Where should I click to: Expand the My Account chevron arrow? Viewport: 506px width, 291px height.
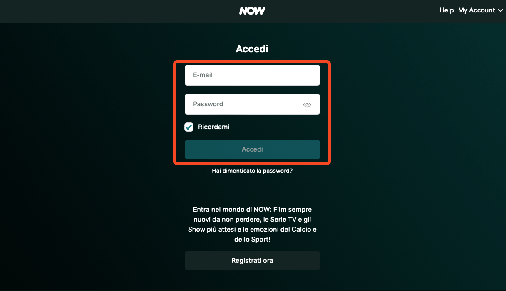tap(500, 10)
